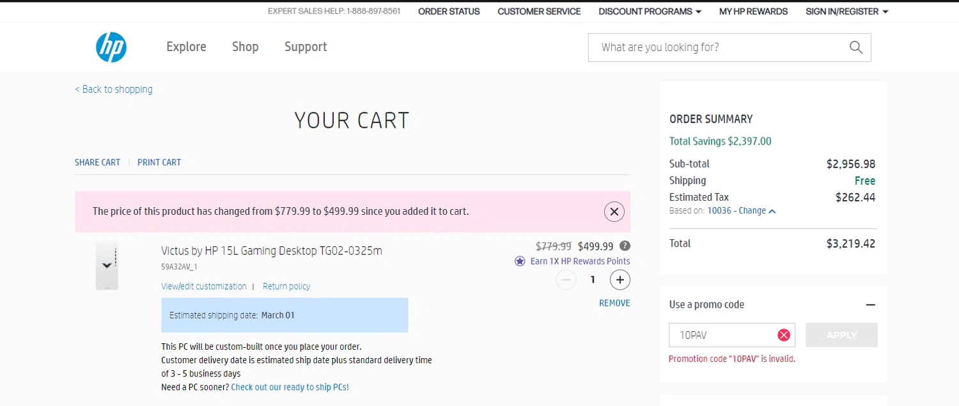Click the total amount $3,219.42
This screenshot has height=406, width=959.
(850, 244)
